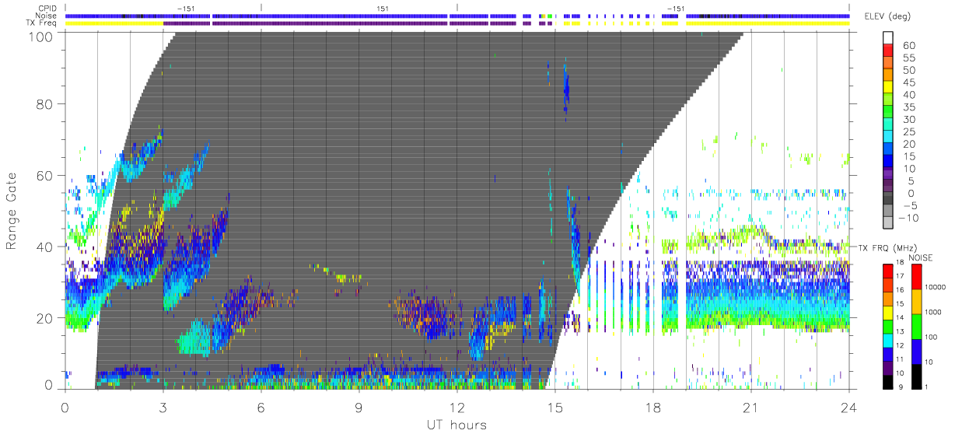Click the '35' label on the ELEV colorbar
The image size is (955, 441).
pos(910,107)
